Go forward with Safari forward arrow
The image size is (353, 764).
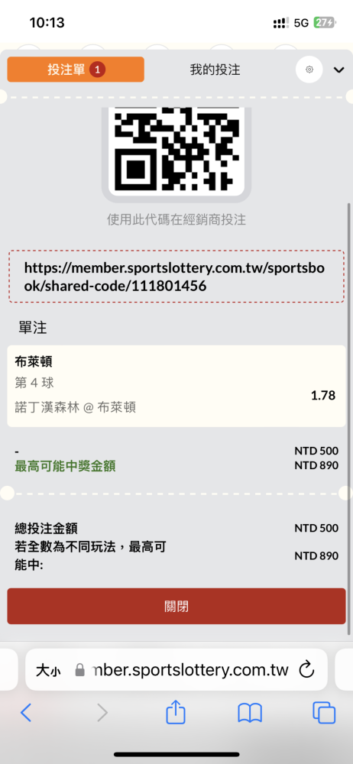(102, 713)
